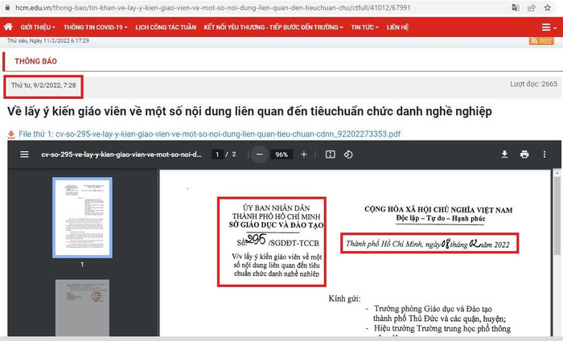Viewport: 563px width, 341px height.
Task: Zoom in the PDF with plus button
Action: point(304,154)
